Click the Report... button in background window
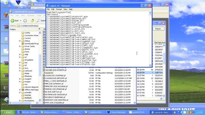 [x=159, y=29]
